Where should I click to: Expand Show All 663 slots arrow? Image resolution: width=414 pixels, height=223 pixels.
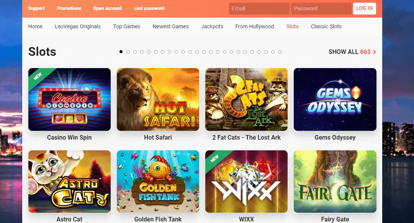[374, 52]
